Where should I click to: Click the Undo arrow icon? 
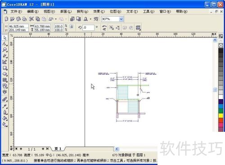51,19
